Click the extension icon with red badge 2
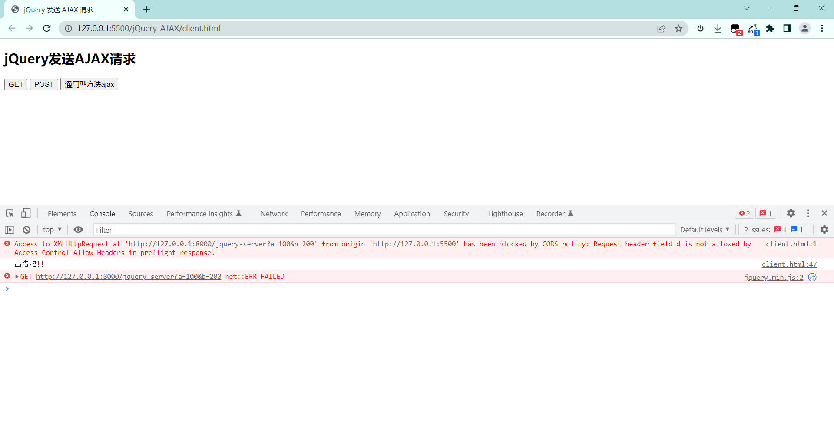This screenshot has height=443, width=834. (736, 29)
